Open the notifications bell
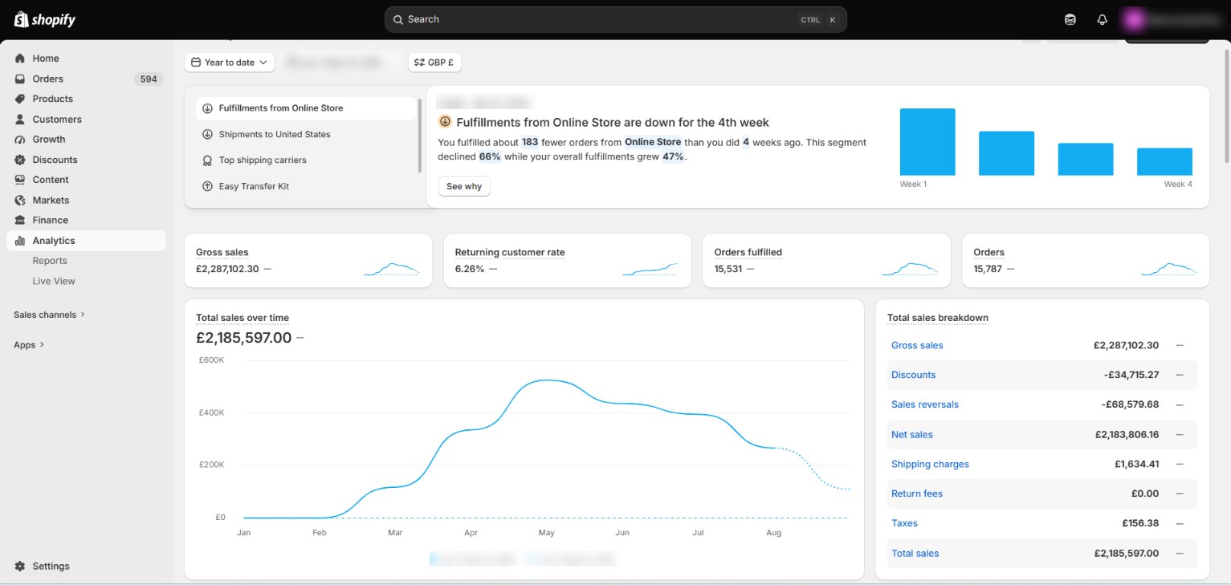The width and height of the screenshot is (1231, 585). pyautogui.click(x=1102, y=19)
